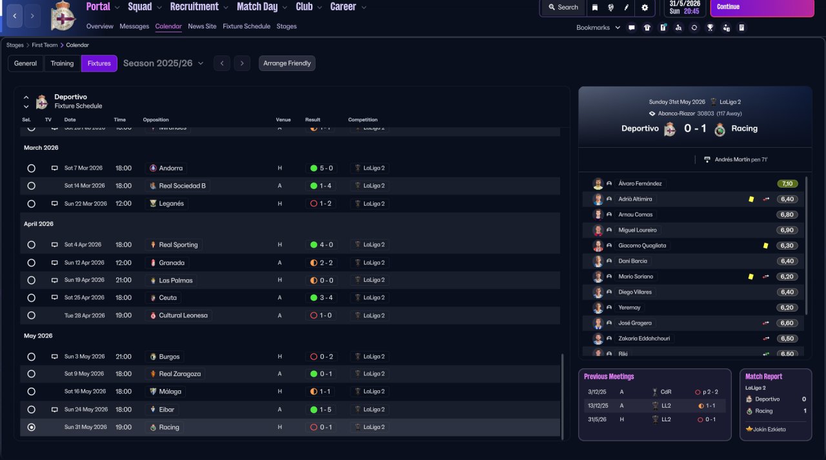Click the fixture list vertical scrollbar
This screenshot has height=460, width=826.
pyautogui.click(x=562, y=395)
